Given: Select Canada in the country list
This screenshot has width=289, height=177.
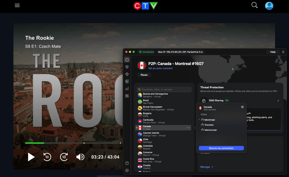Looking at the screenshot, I should pos(163,127).
